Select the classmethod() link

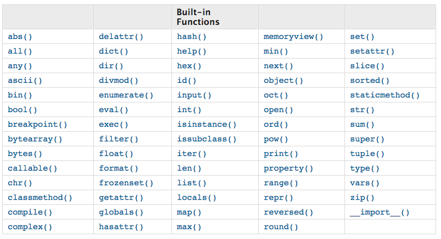coord(40,198)
